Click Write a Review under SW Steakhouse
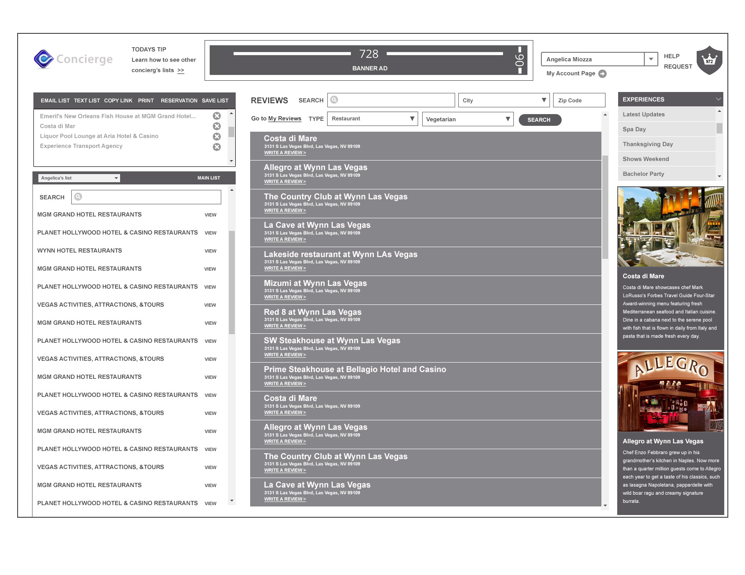The width and height of the screenshot is (745, 575). (285, 355)
